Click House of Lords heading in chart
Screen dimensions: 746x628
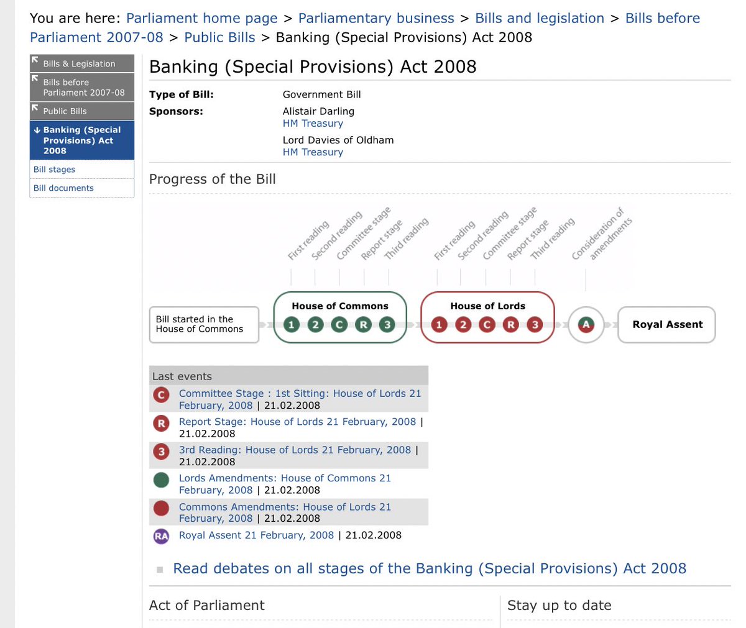tap(487, 306)
